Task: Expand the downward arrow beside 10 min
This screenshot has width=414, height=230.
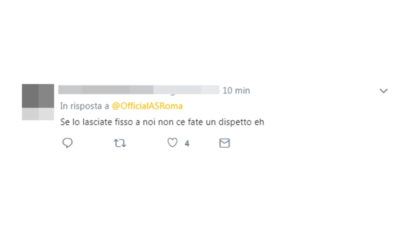Action: [384, 91]
